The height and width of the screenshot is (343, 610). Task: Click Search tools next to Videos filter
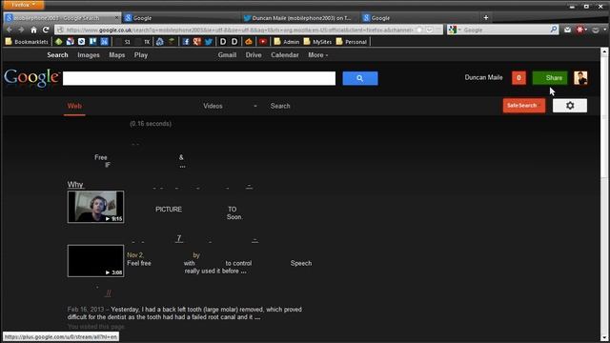pos(280,106)
